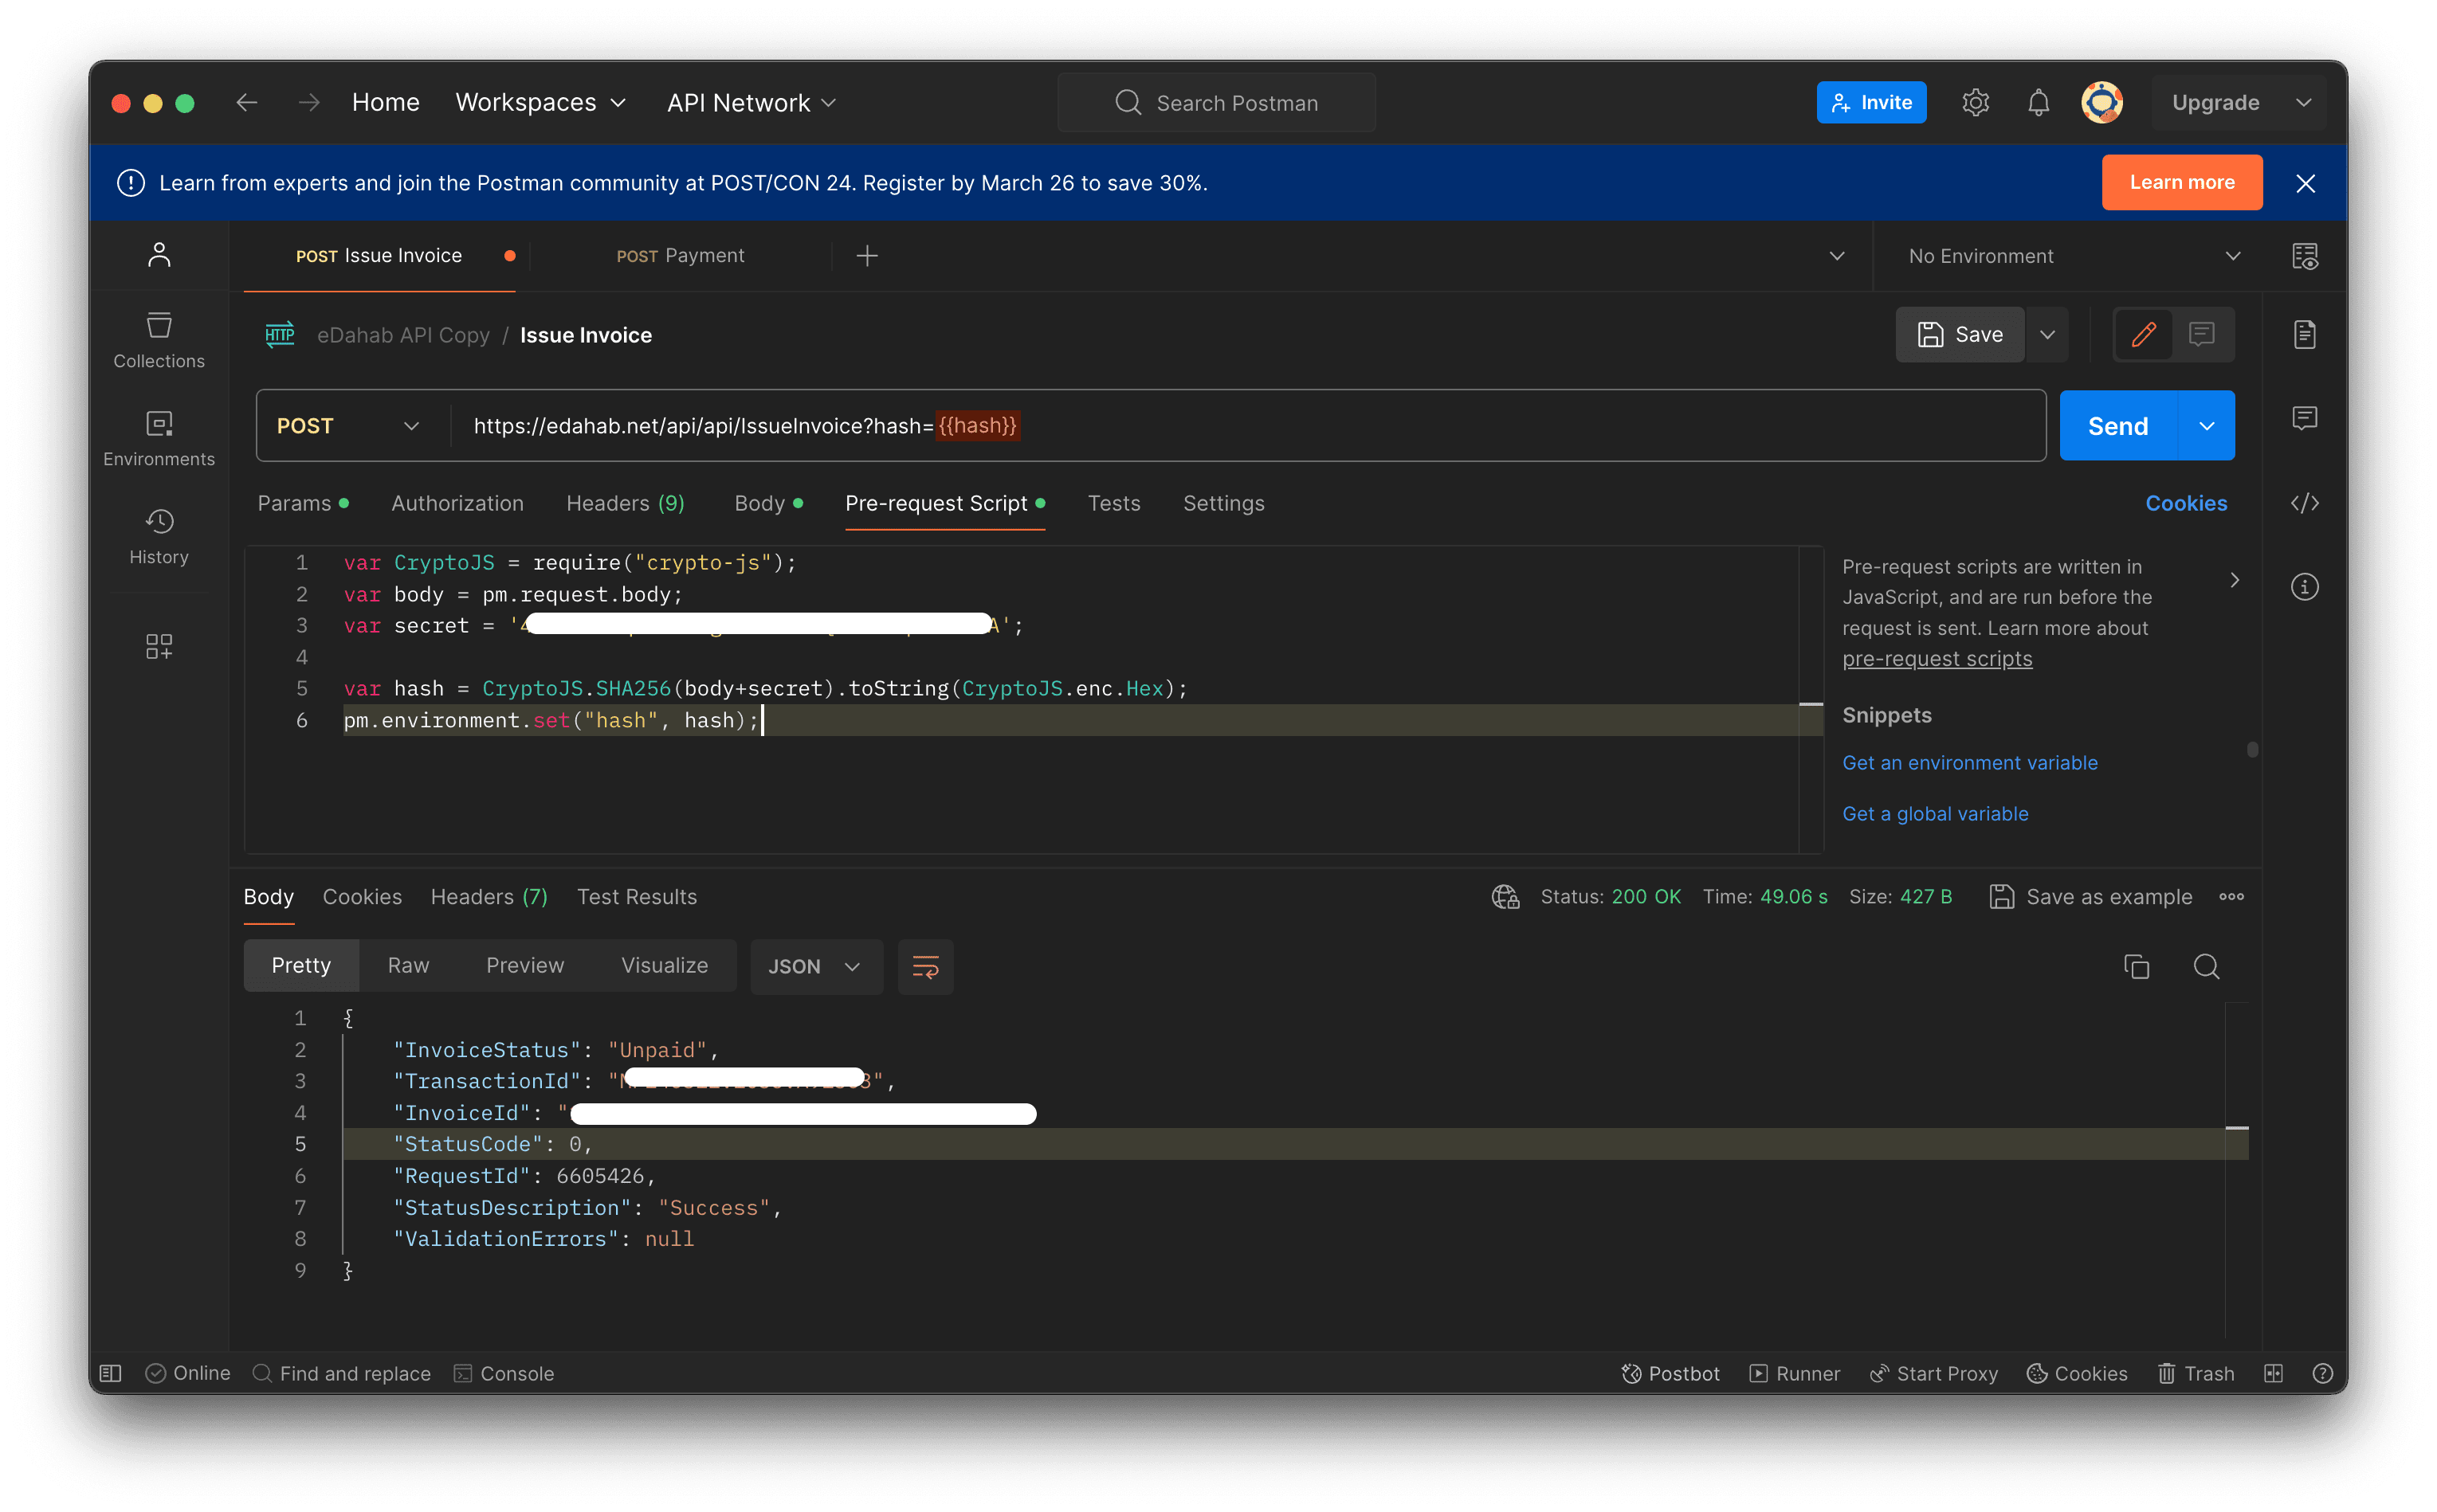Switch response view to Preview
2437x1512 pixels.
click(525, 966)
